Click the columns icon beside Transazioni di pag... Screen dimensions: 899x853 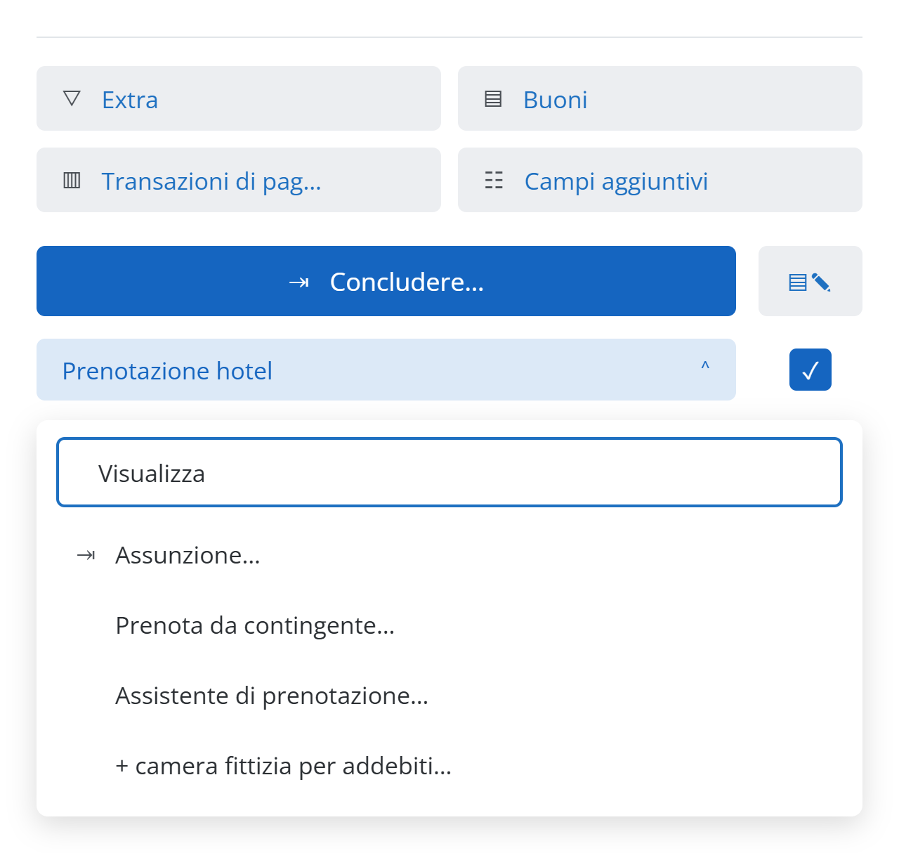point(72,181)
